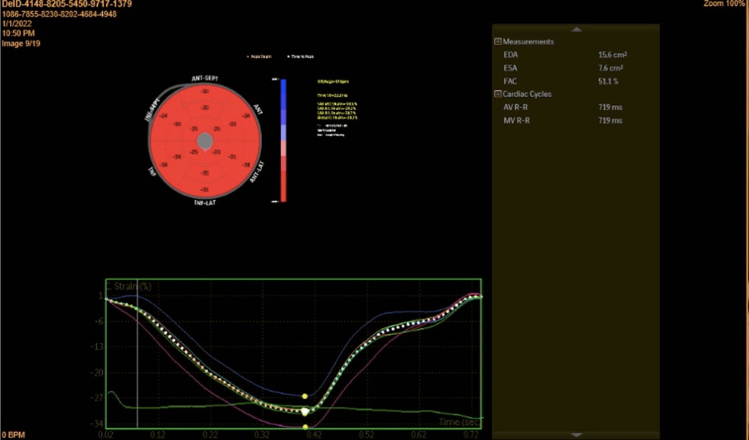Click the upper yellow peak marker on blue curve
The image size is (749, 440).
[305, 396]
